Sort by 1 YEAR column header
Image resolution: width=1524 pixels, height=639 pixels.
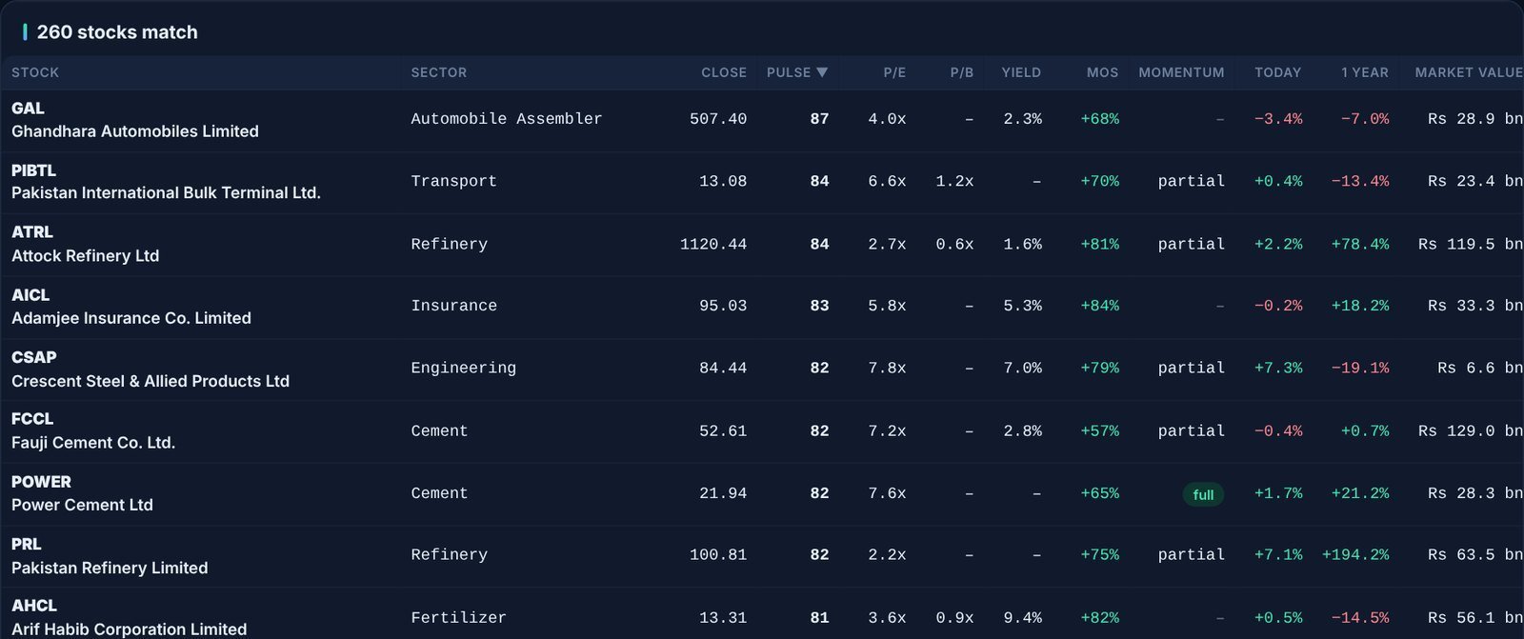pos(1365,72)
